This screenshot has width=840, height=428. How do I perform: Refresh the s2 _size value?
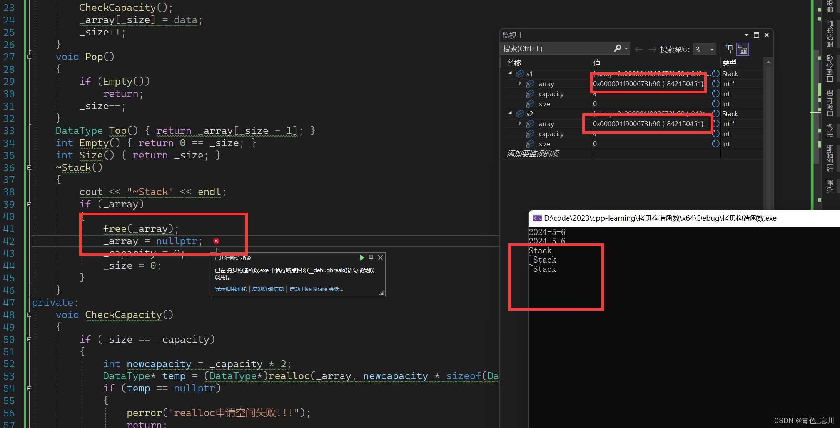click(x=715, y=143)
